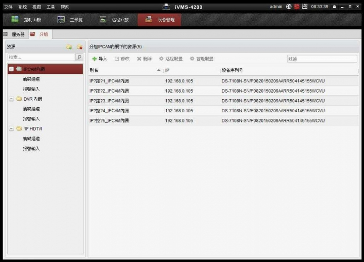364x262 pixels.
Task: Click the 设备序列号 column header
Action: pos(289,70)
